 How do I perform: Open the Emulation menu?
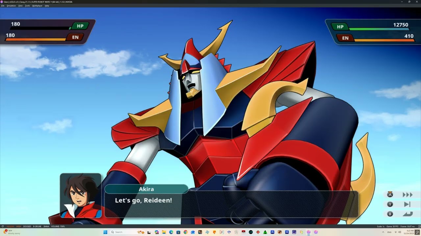tap(11, 6)
